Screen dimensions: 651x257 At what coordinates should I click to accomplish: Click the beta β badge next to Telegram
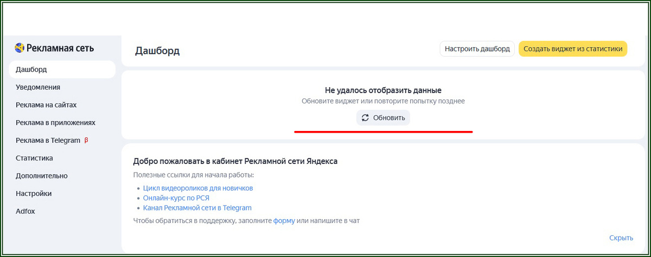pos(86,140)
